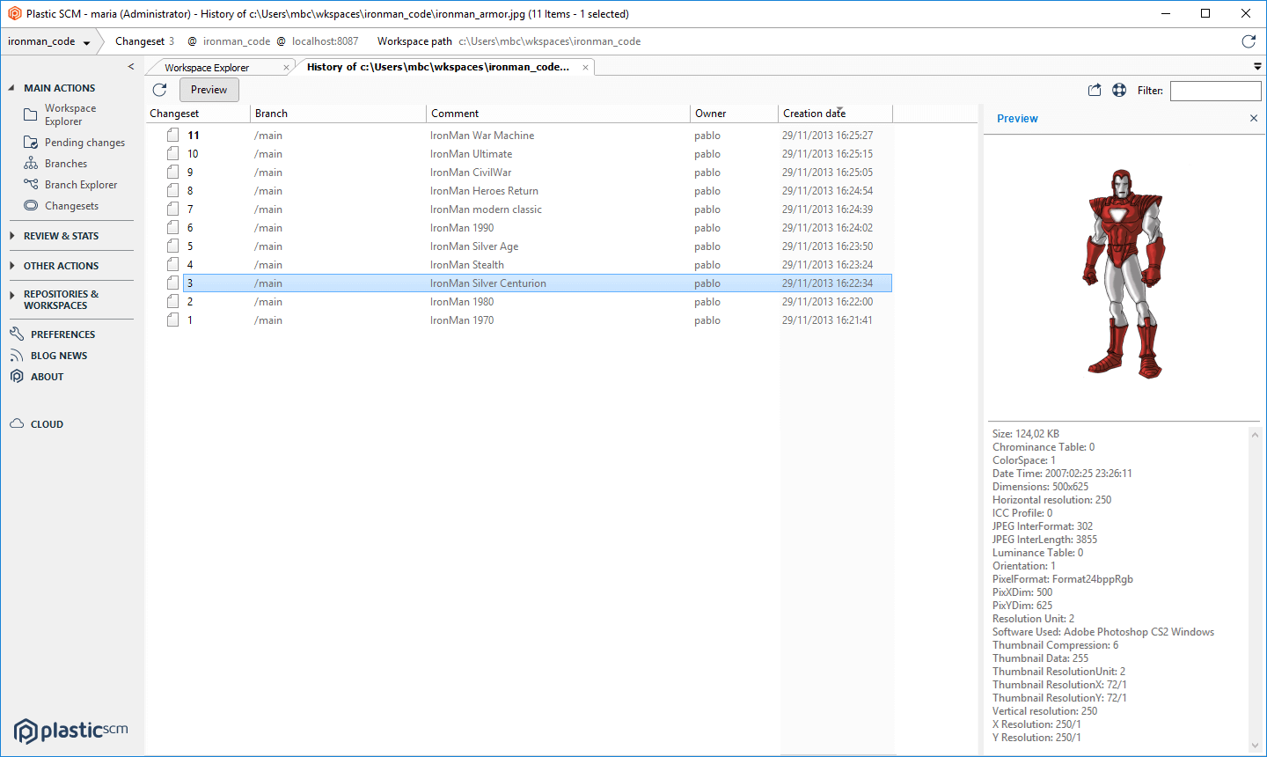The width and height of the screenshot is (1267, 757).
Task: Click the file icon of changeset 7
Action: [173, 209]
